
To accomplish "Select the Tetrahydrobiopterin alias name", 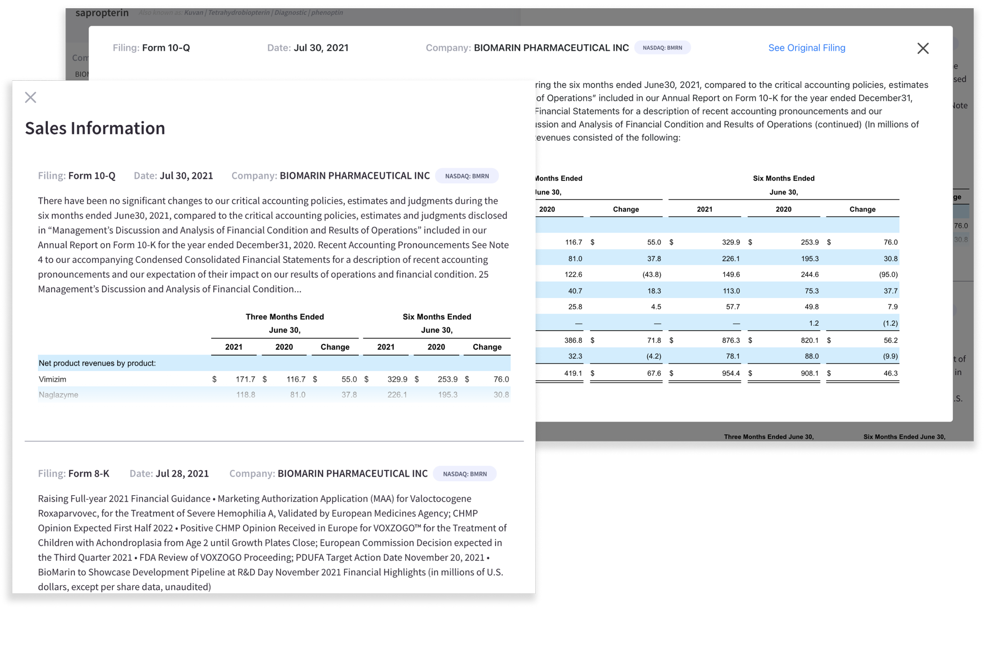I will (239, 12).
